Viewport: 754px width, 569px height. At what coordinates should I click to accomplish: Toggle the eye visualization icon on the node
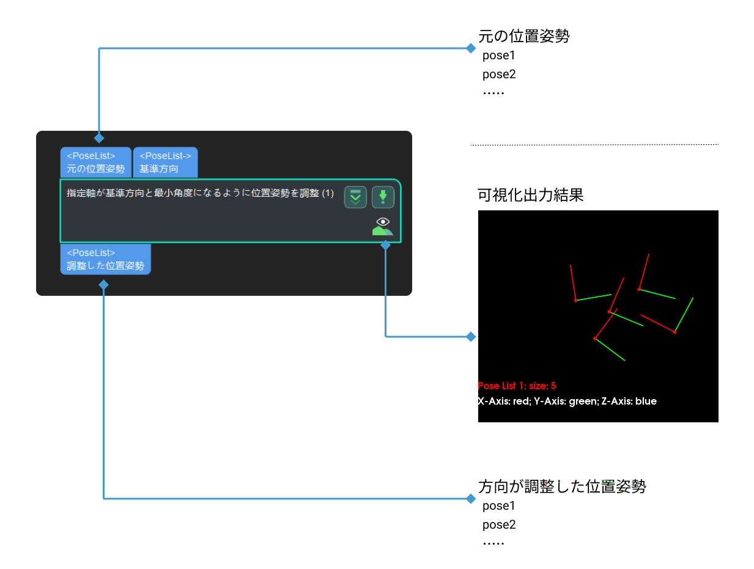[x=383, y=226]
